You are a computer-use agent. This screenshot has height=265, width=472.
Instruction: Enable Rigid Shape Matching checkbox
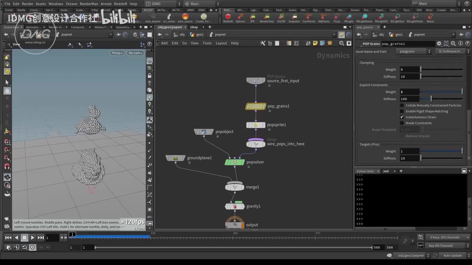coord(402,111)
